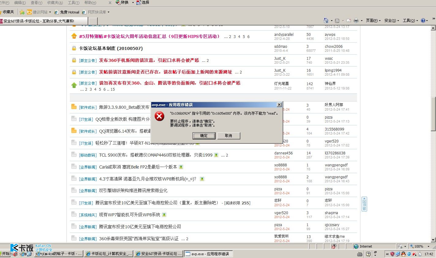Click the RSS feeds icon in command bar
The height and width of the screenshot is (258, 436).
point(337,21)
